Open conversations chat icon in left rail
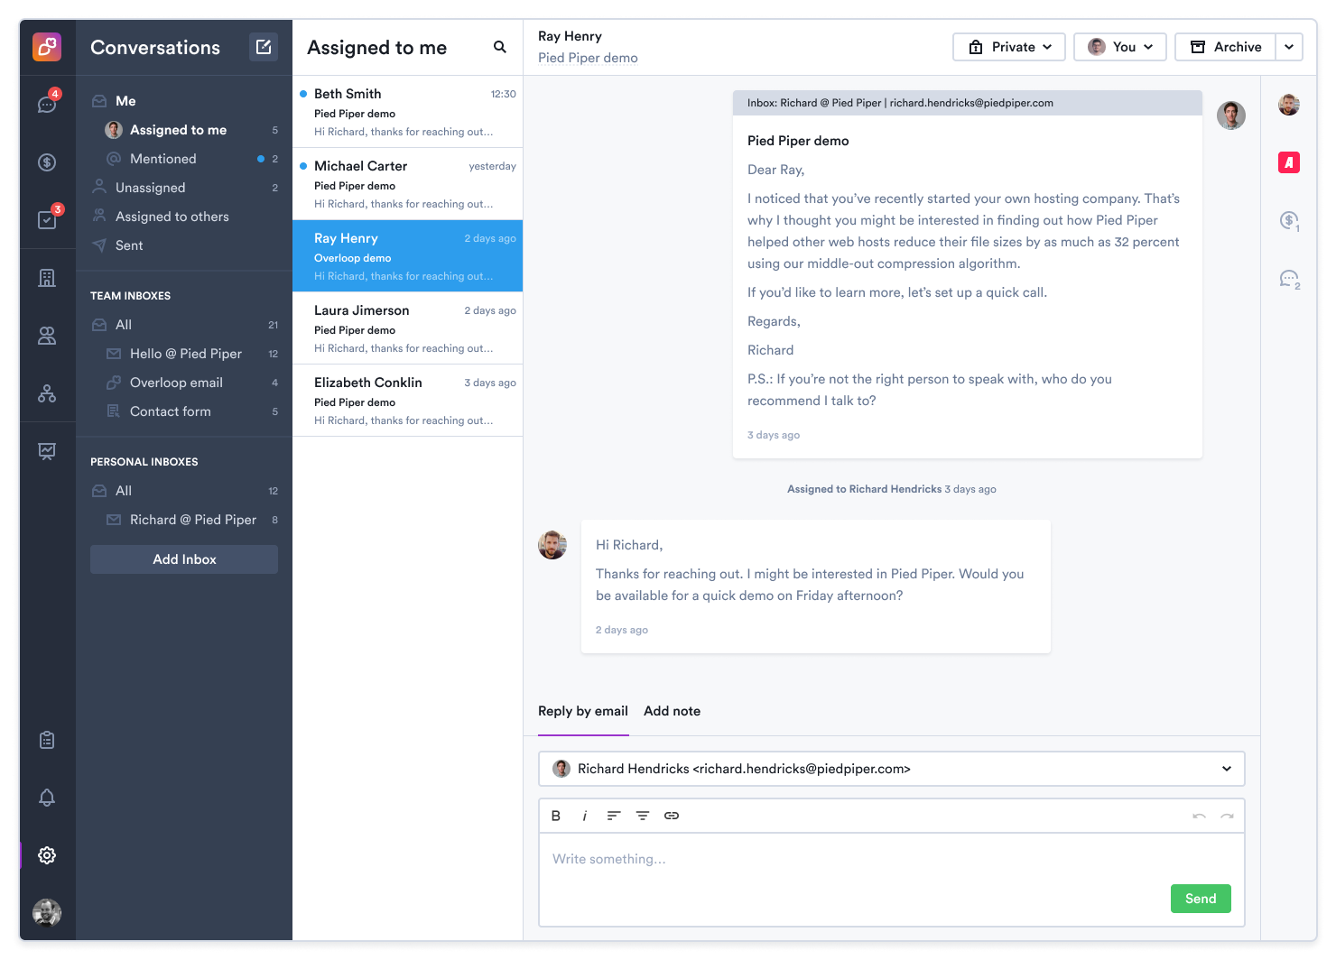This screenshot has width=1336, height=960. (47, 105)
